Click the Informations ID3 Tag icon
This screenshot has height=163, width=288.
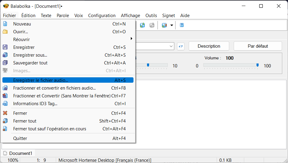point(5,104)
